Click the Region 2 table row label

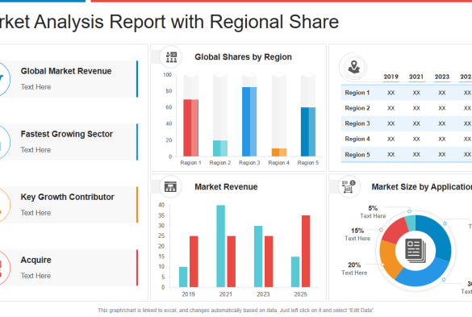(x=357, y=108)
